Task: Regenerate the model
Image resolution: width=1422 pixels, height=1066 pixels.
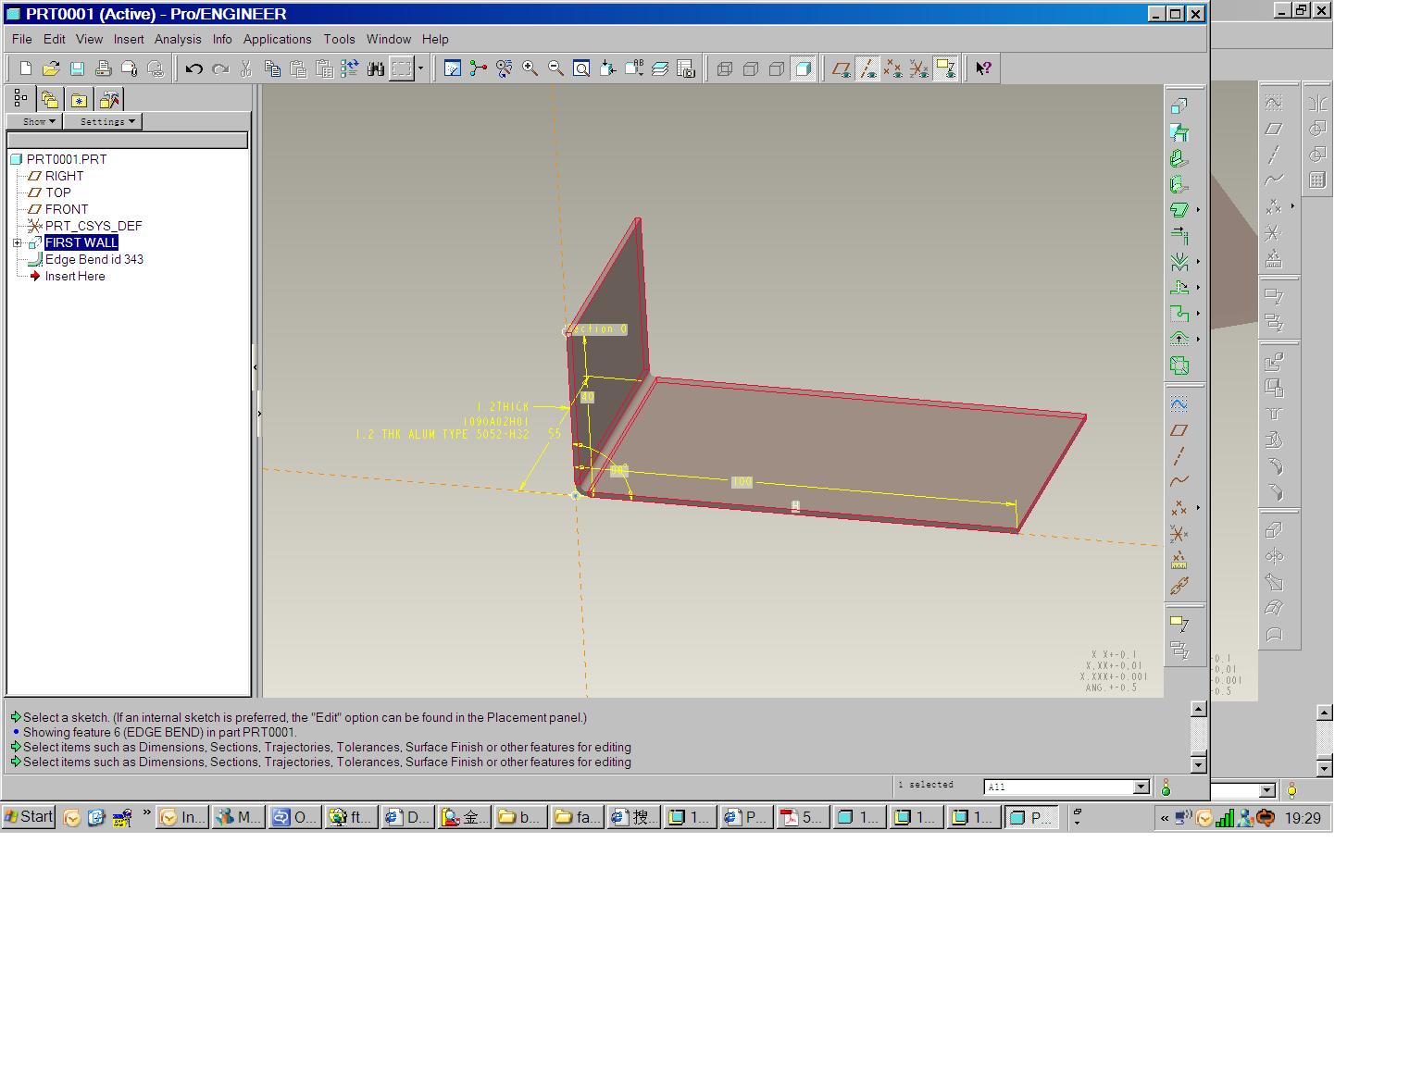Action: pyautogui.click(x=349, y=68)
